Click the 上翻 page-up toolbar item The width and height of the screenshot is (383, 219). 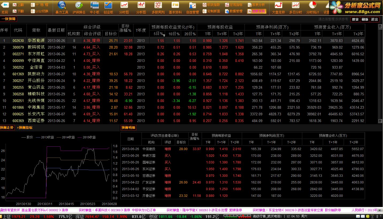[18, 5]
